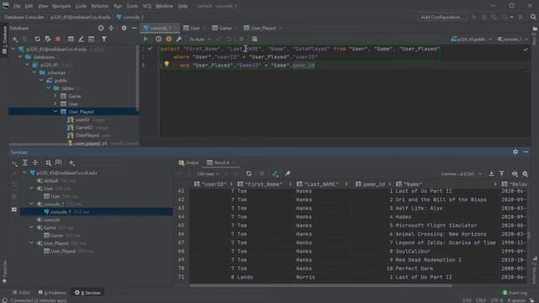This screenshot has height=303, width=539.
Task: Click the view-as eye icon in results toolbar
Action: click(515, 174)
